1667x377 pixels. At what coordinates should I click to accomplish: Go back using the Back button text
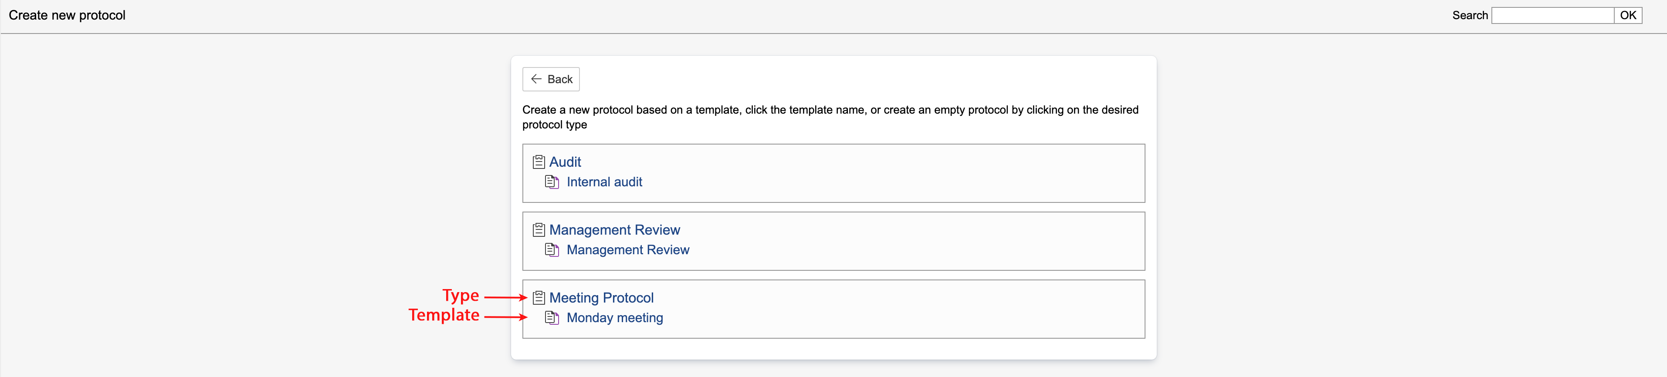[560, 80]
